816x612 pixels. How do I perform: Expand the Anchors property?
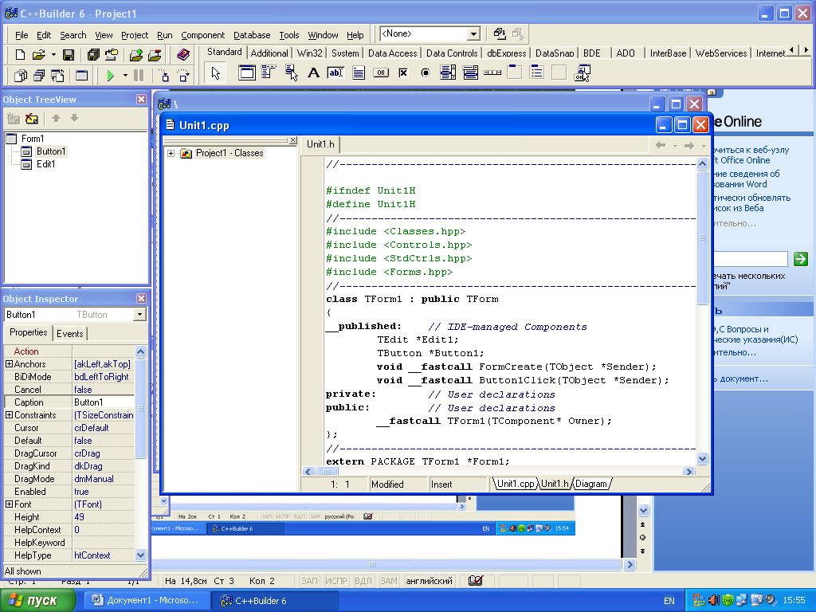point(9,364)
